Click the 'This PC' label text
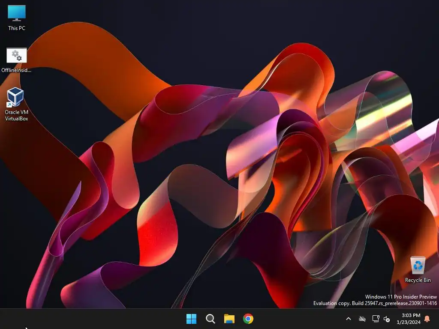This screenshot has width=439, height=329. click(17, 28)
